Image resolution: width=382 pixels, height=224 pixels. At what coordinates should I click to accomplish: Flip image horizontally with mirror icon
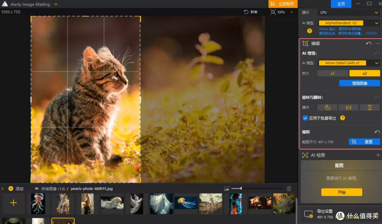(x=348, y=107)
